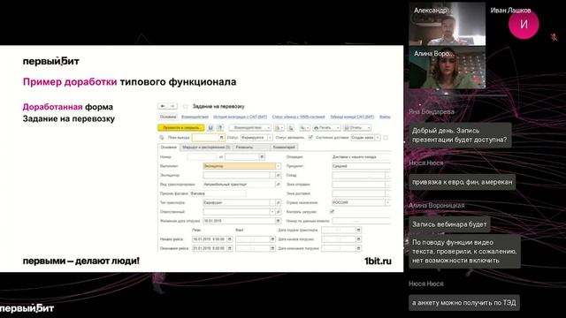Open the calendar for Дата окончания погрузки
The image size is (566, 318).
(x=358, y=248)
